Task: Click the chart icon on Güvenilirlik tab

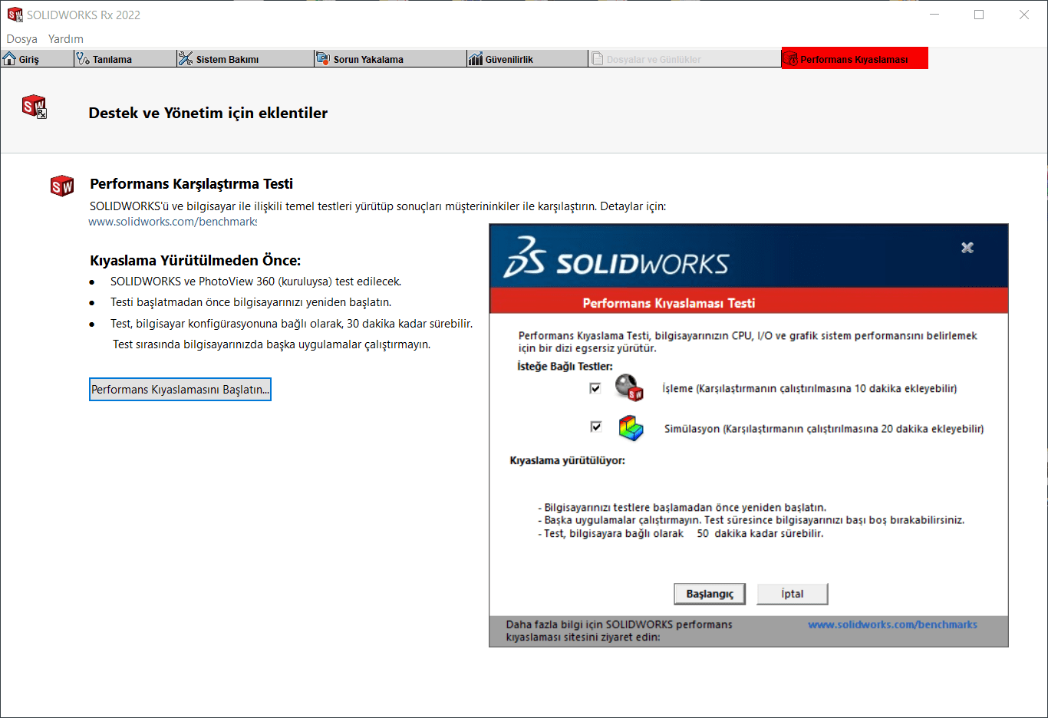Action: pyautogui.click(x=476, y=58)
